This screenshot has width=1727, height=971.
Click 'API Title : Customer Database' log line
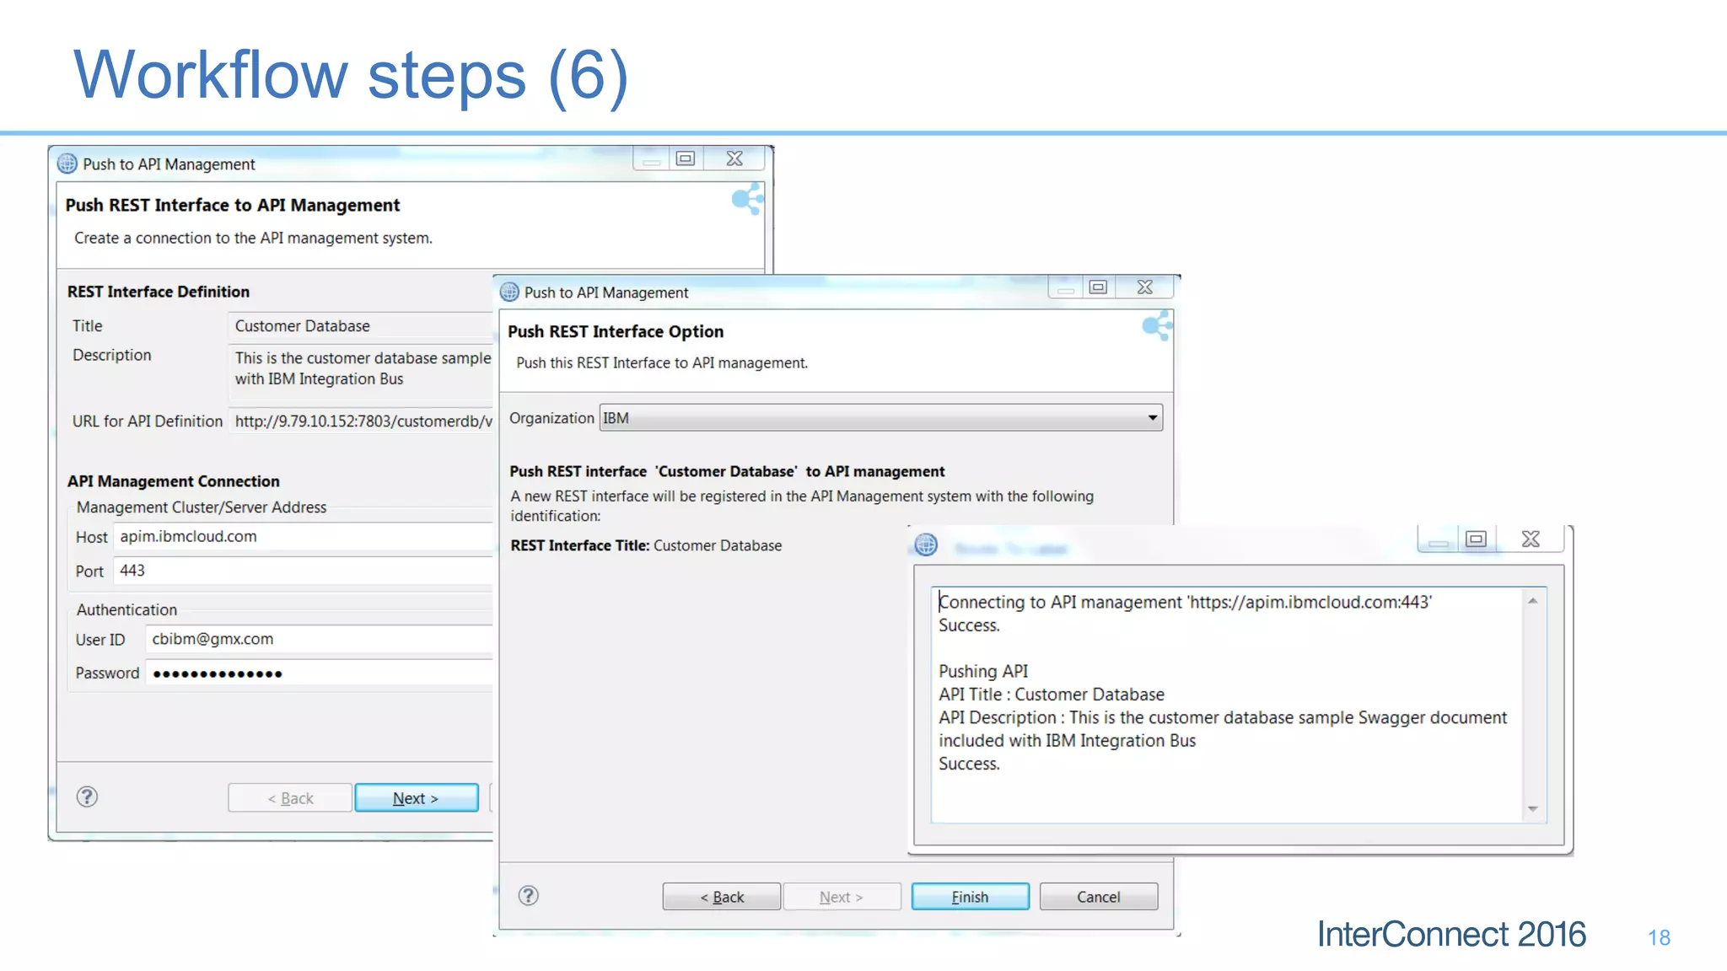coord(1052,695)
